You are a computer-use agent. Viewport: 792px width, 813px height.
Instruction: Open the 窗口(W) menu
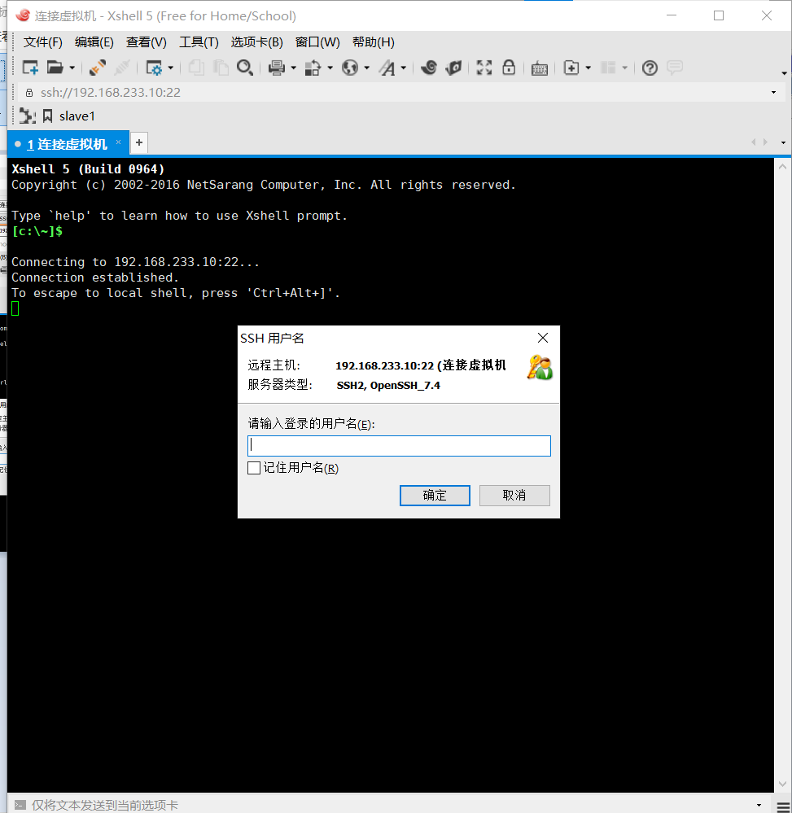coord(317,42)
